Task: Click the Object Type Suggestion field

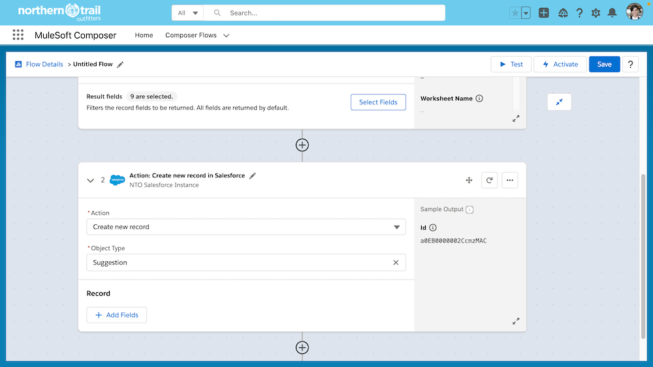Action: (246, 263)
